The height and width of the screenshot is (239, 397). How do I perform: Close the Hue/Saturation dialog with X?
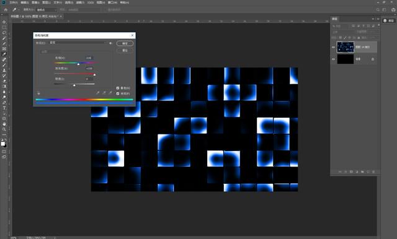tap(132, 35)
